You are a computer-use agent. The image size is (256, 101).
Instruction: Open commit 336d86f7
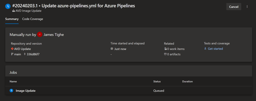point(33,54)
